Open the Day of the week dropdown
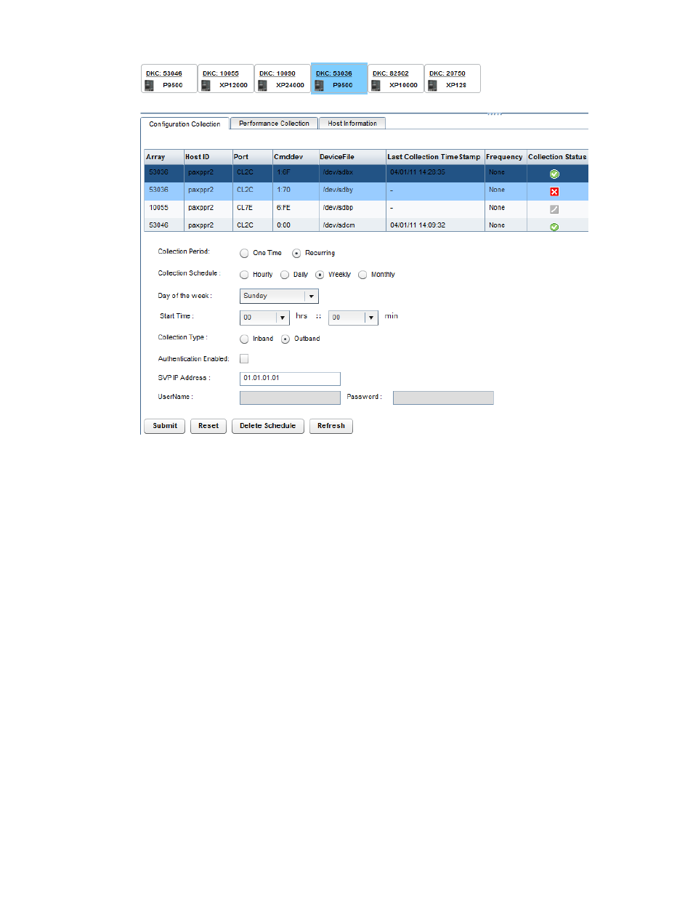This screenshot has height=923, width=693. (x=279, y=297)
